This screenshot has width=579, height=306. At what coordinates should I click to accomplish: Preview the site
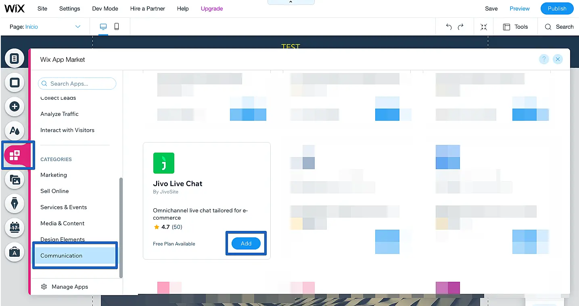[520, 8]
